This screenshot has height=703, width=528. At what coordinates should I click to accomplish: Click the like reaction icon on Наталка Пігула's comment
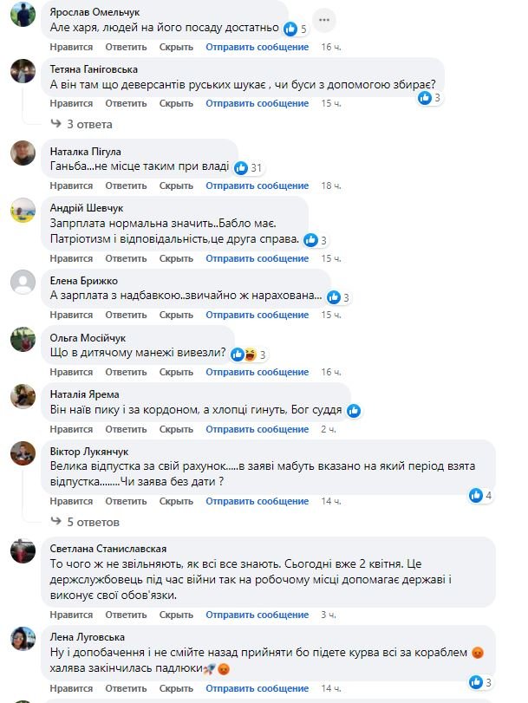point(241,167)
